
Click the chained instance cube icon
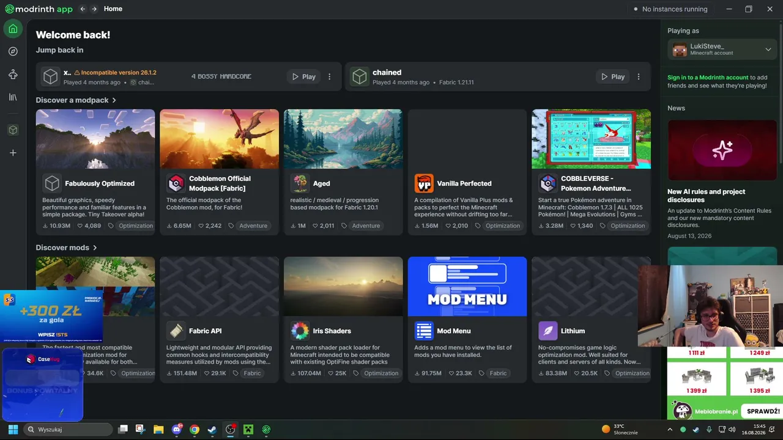pyautogui.click(x=360, y=76)
